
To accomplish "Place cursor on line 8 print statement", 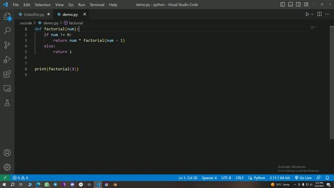I will tap(57, 69).
